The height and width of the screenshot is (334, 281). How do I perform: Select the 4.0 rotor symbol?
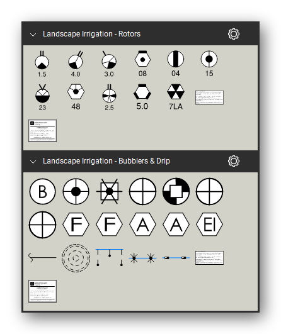pos(76,64)
